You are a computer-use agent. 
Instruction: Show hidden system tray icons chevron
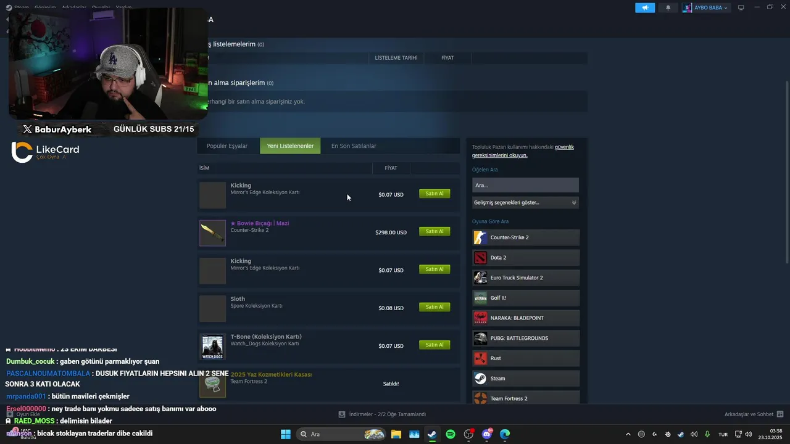(628, 434)
